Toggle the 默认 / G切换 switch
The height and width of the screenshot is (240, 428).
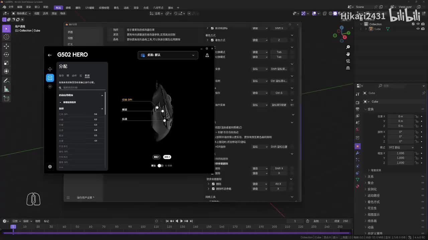point(160,166)
